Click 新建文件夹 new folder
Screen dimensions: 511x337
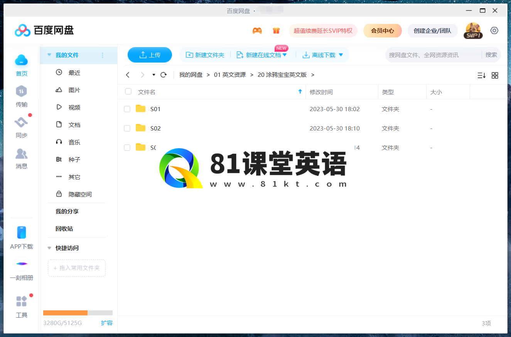pos(205,55)
